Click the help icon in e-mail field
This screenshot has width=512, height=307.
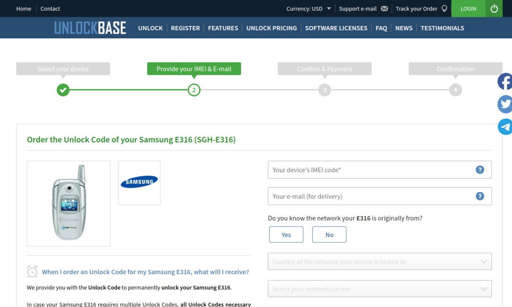480,196
